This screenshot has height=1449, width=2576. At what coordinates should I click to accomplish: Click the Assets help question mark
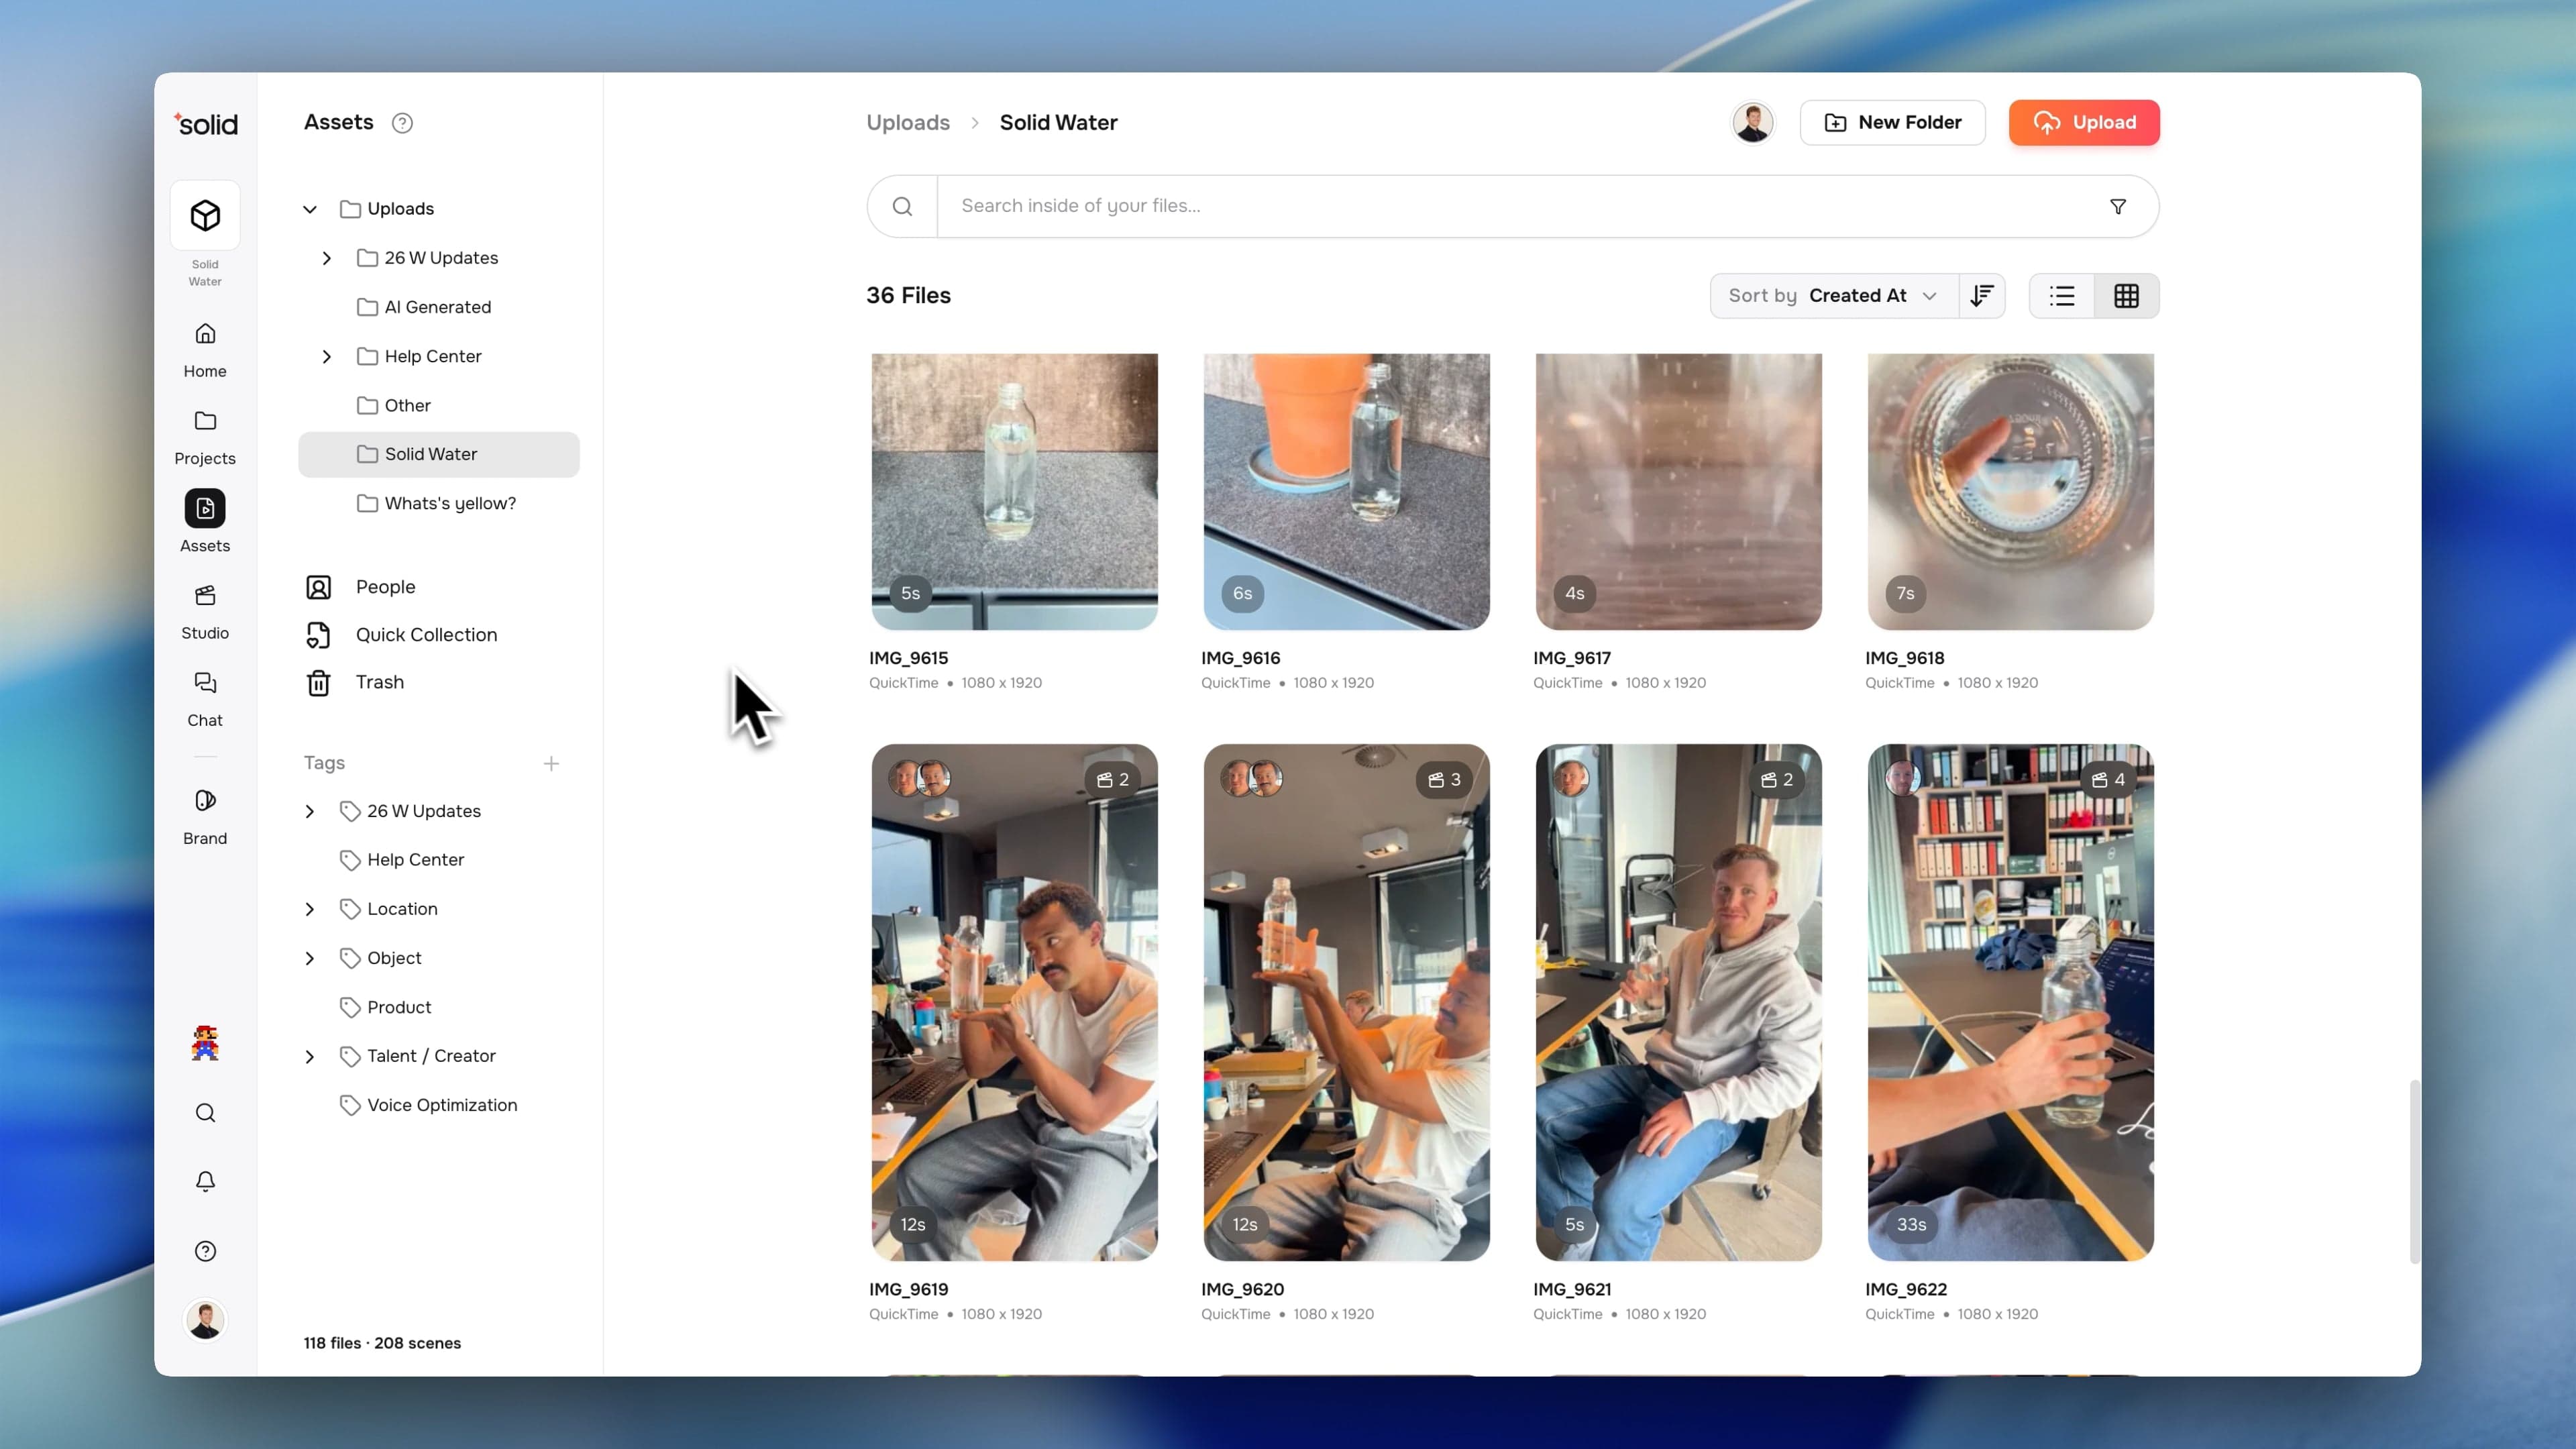(402, 123)
